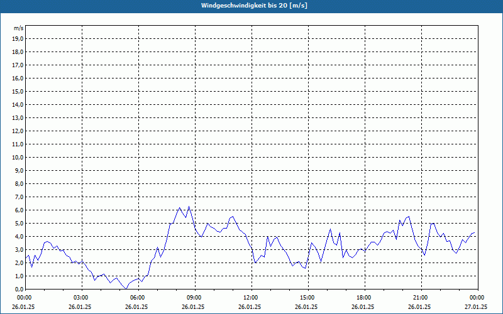Image resolution: width=503 pixels, height=314 pixels.
Task: Choose the '8,0' y-axis value
Action: 19,183
